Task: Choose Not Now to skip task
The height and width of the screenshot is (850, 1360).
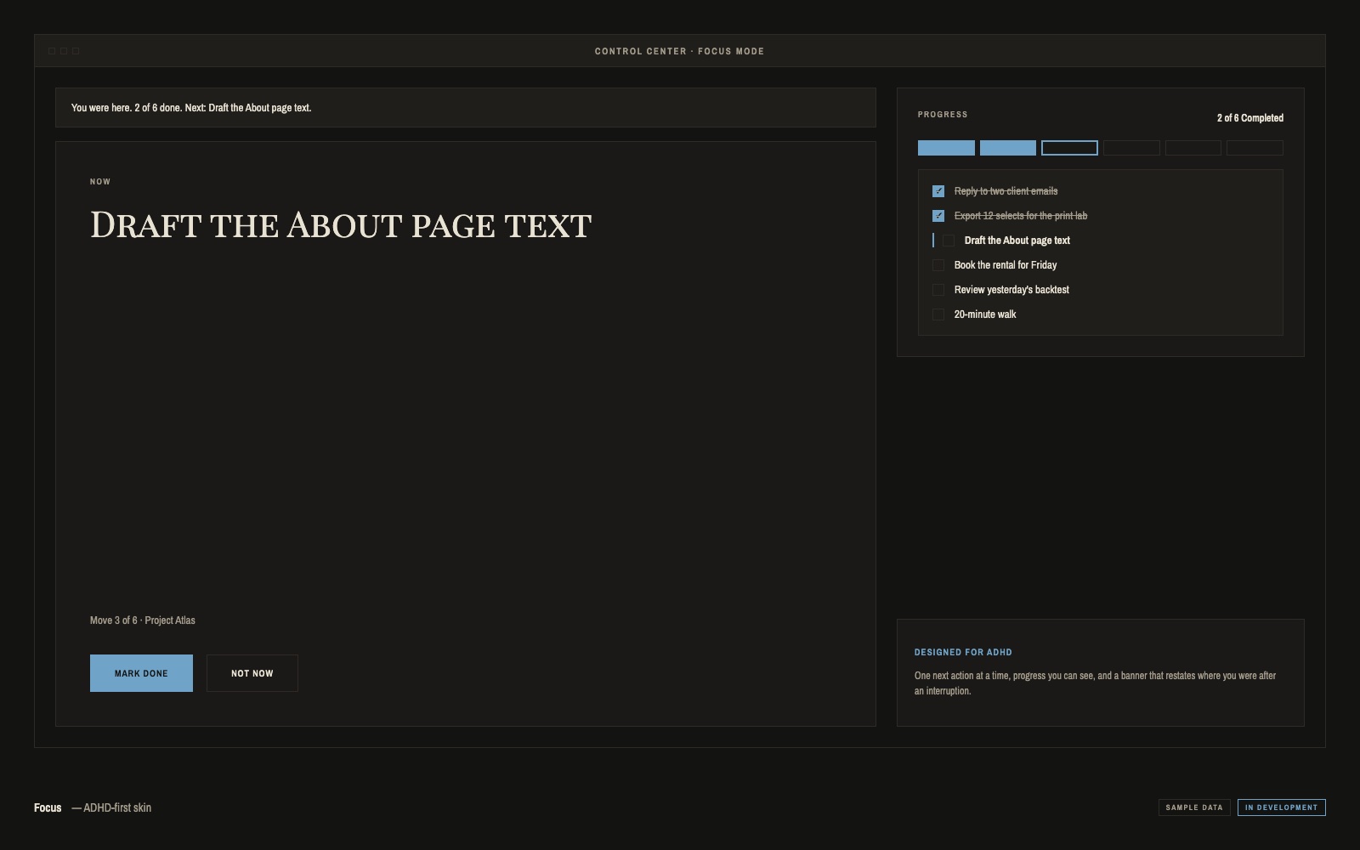Action: pyautogui.click(x=252, y=673)
